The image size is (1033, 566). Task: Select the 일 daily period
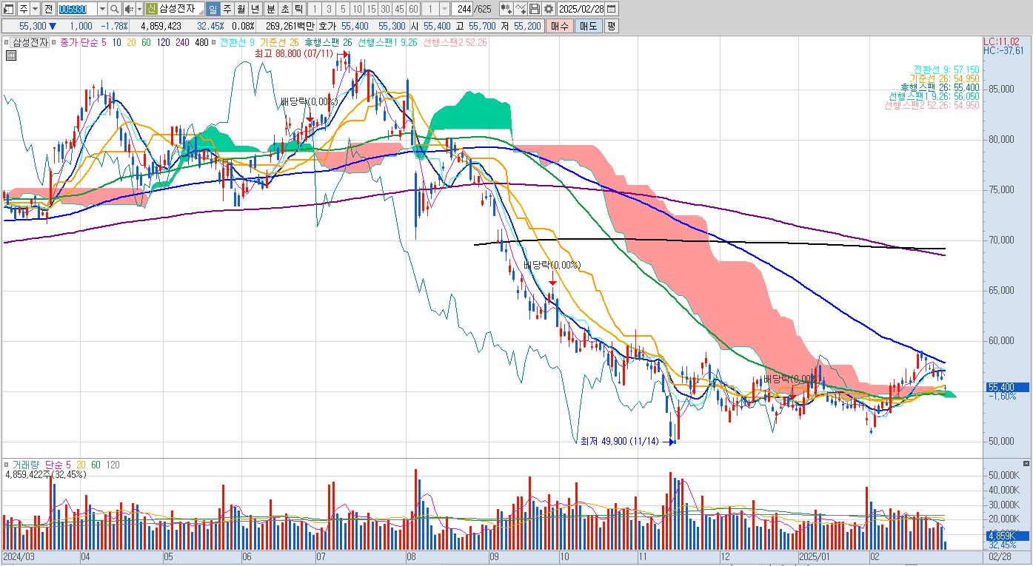[x=213, y=9]
